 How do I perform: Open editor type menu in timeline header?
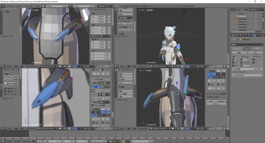point(3,141)
